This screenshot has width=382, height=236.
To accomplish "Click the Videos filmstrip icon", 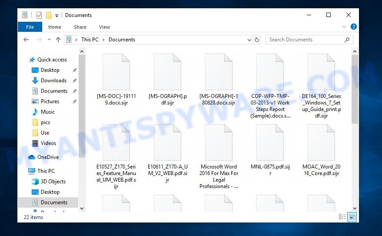I will tap(35, 143).
